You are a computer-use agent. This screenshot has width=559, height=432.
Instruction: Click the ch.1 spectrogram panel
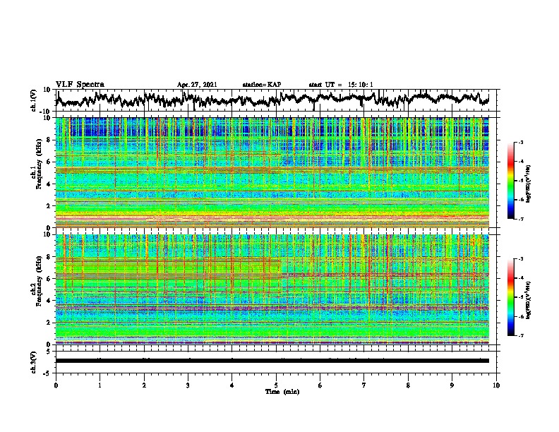pos(272,172)
